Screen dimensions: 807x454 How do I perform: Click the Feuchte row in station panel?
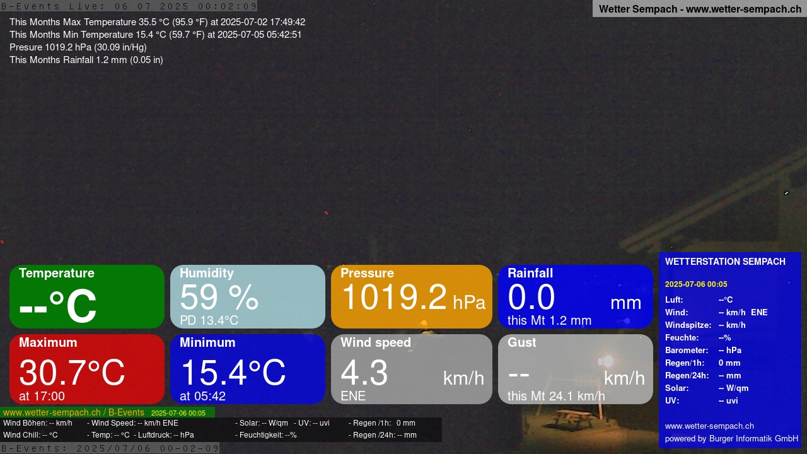(x=698, y=338)
